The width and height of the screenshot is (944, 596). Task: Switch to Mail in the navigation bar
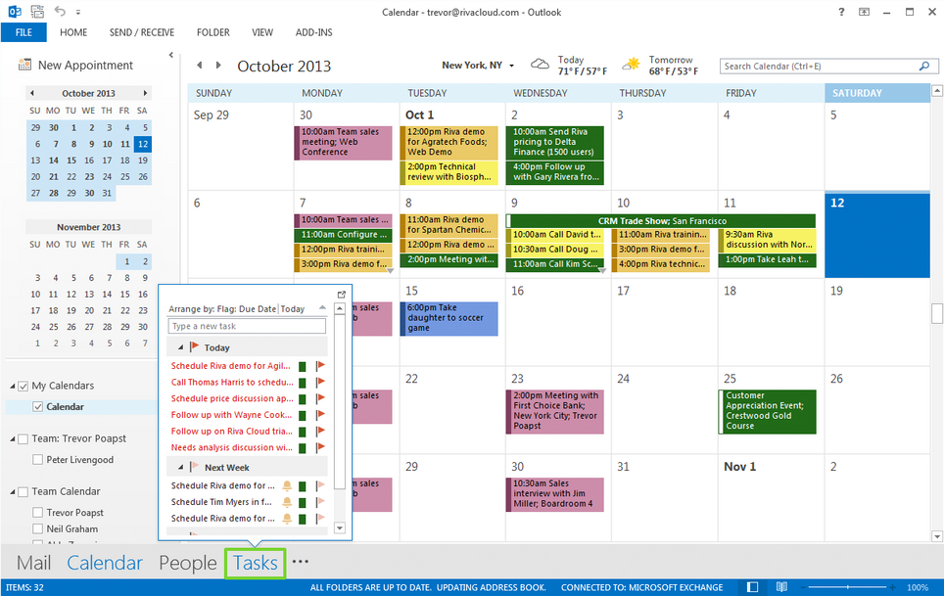point(34,563)
